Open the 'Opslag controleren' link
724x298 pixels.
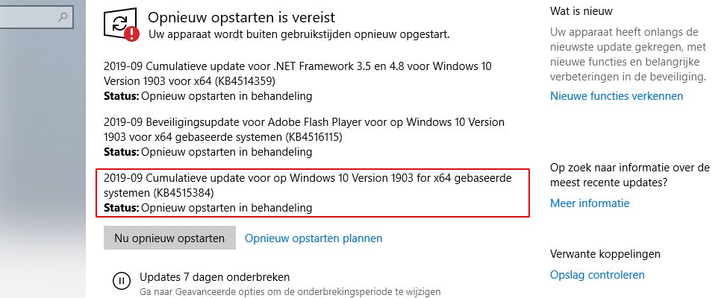(x=597, y=275)
